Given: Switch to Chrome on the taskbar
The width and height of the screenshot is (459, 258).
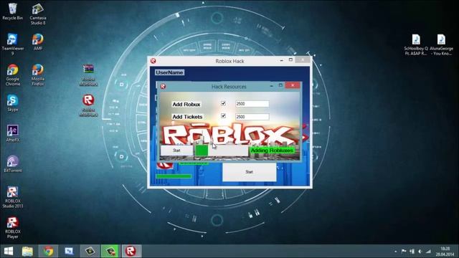Looking at the screenshot, I should click(48, 251).
